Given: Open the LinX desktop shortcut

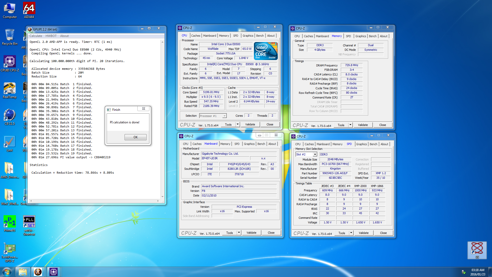Looking at the screenshot, I should [x=10, y=144].
